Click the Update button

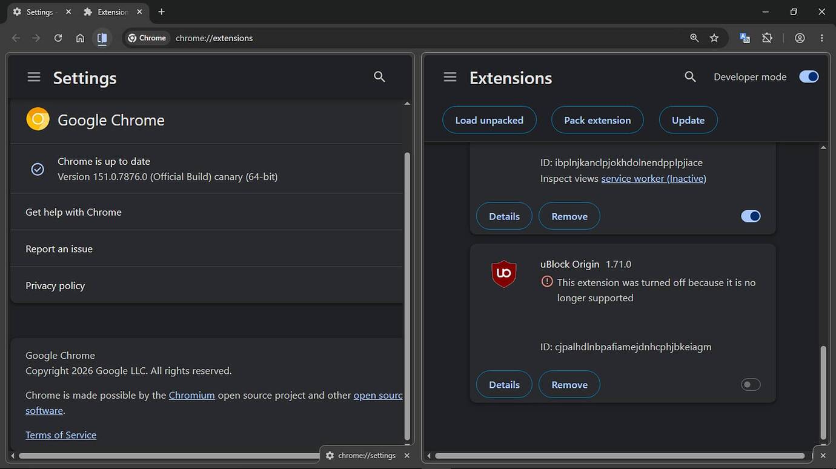coord(688,120)
